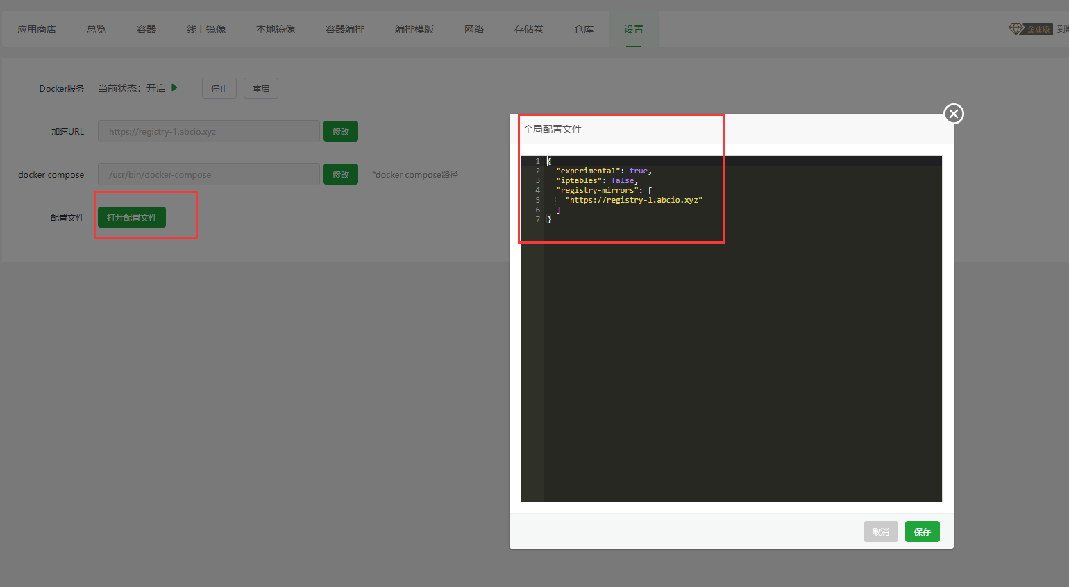Open the config file via 打开配置文件
Image resolution: width=1069 pixels, height=587 pixels.
pyautogui.click(x=132, y=218)
